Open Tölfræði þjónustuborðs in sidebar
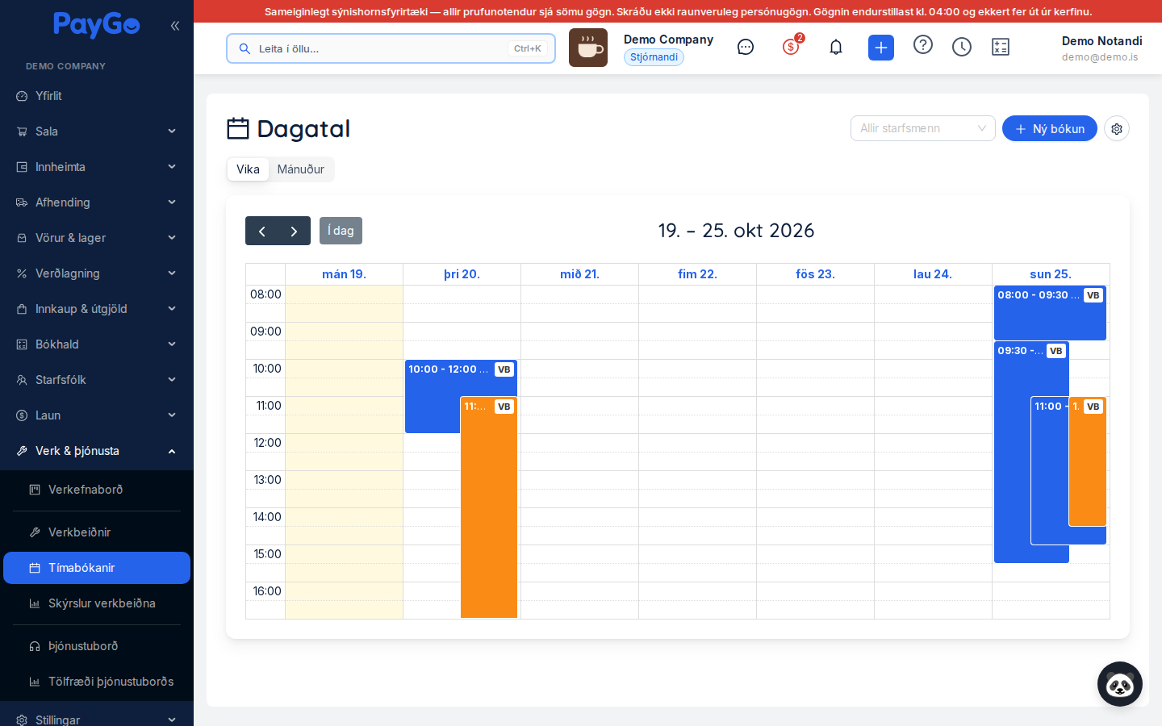The image size is (1162, 726). click(x=97, y=682)
